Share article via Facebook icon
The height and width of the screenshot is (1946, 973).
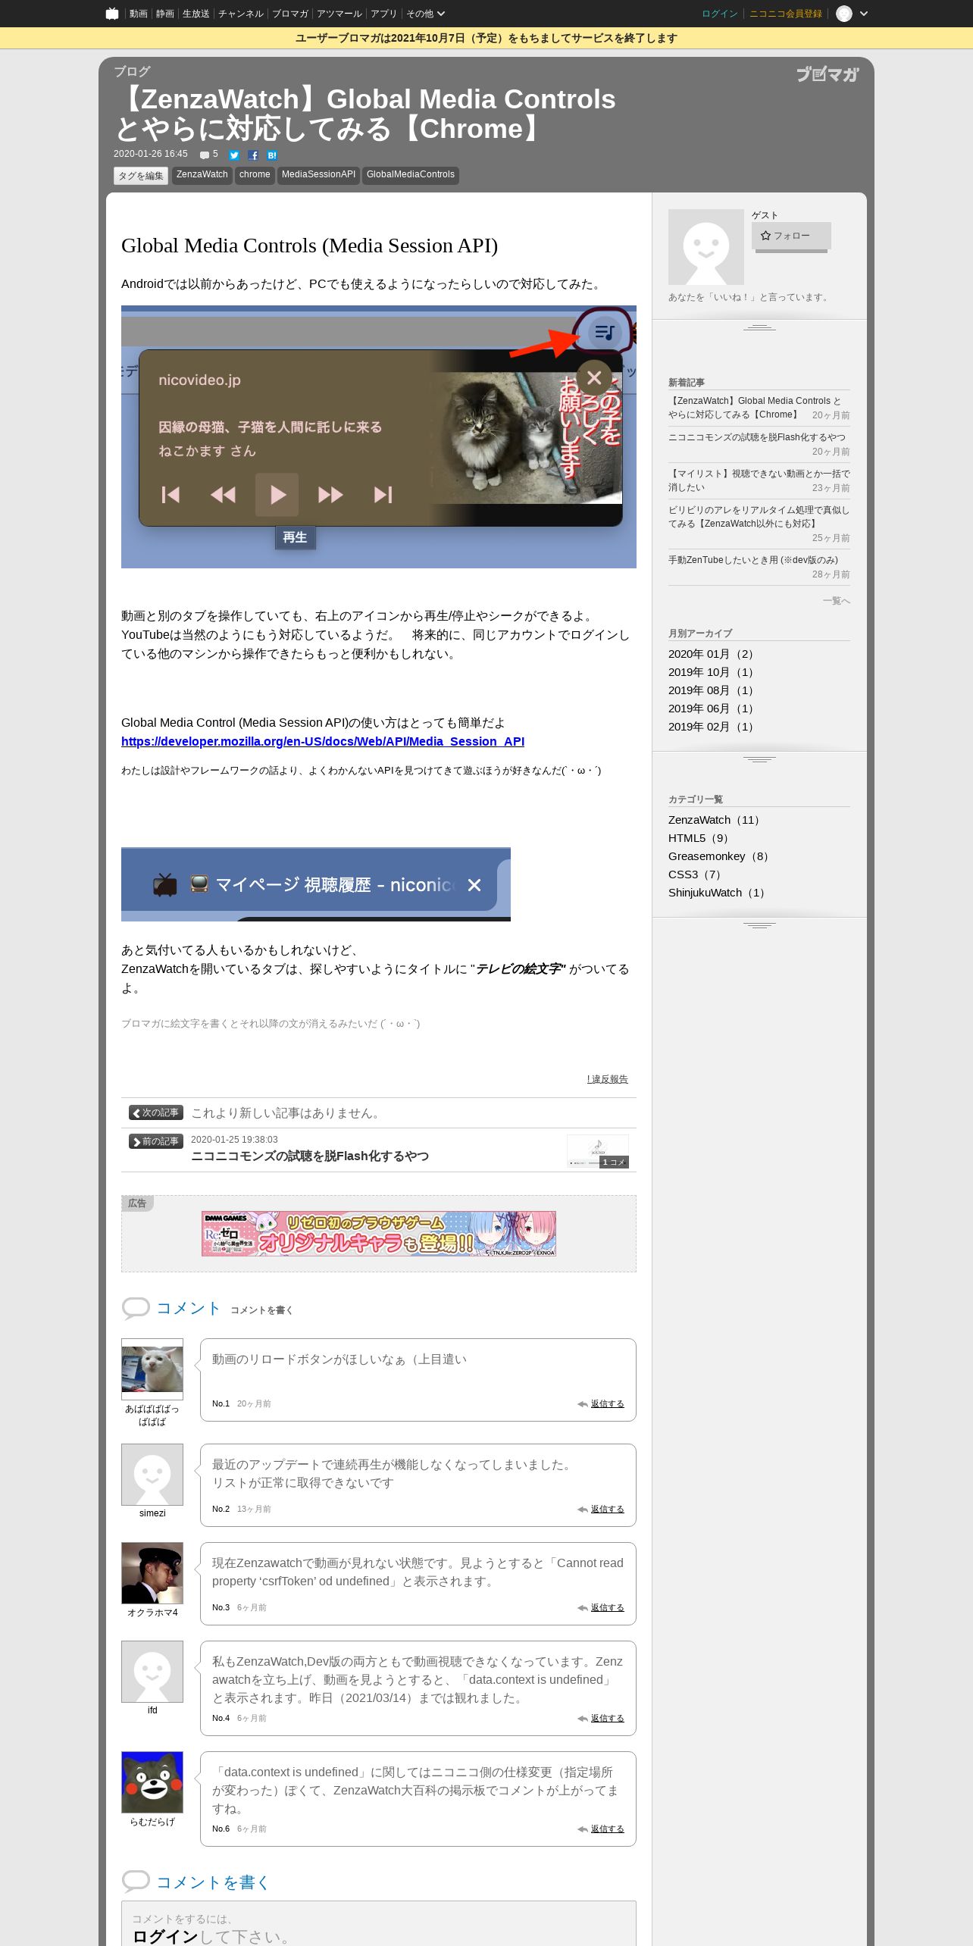(253, 155)
